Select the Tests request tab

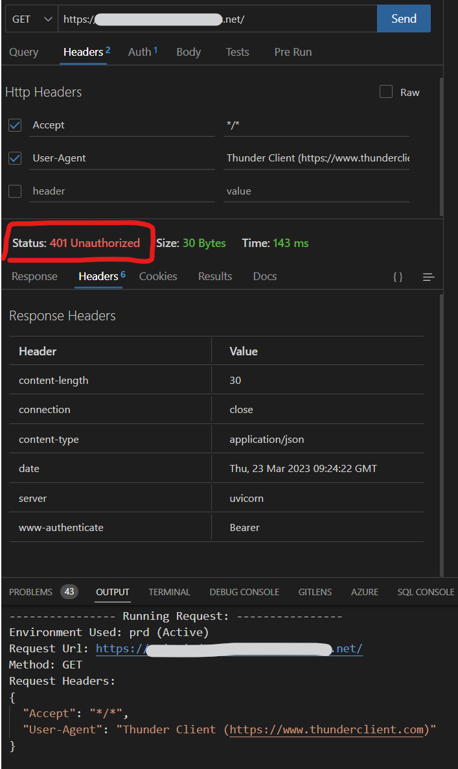coord(237,51)
